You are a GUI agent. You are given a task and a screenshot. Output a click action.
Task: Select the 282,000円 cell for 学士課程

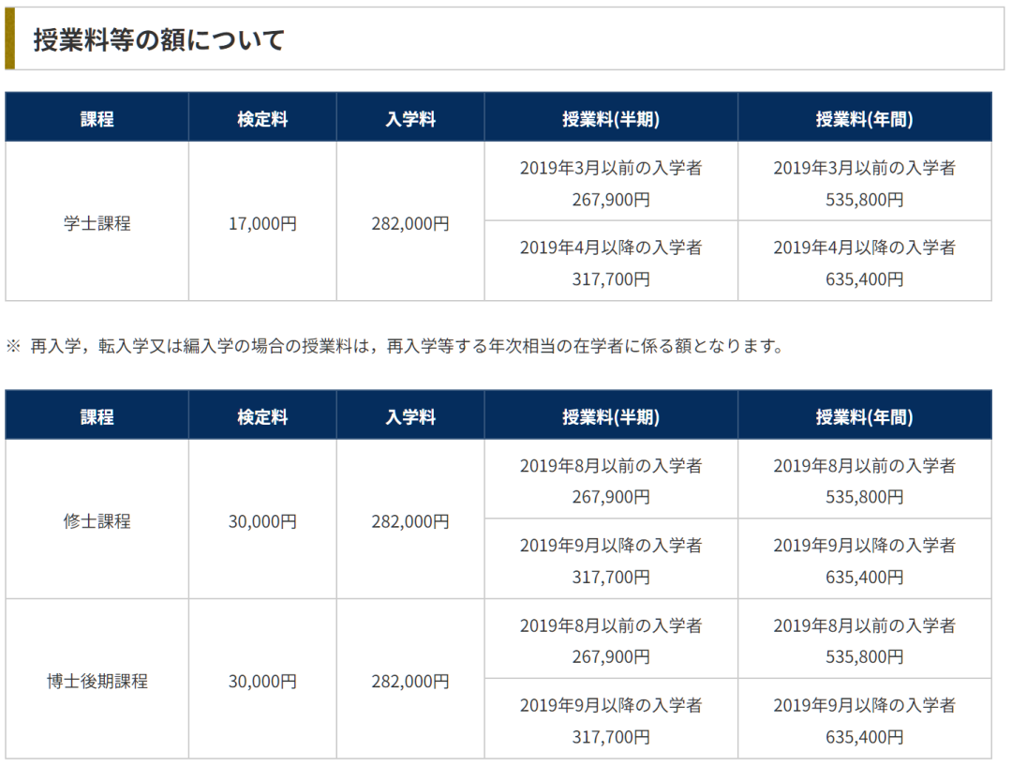409,223
